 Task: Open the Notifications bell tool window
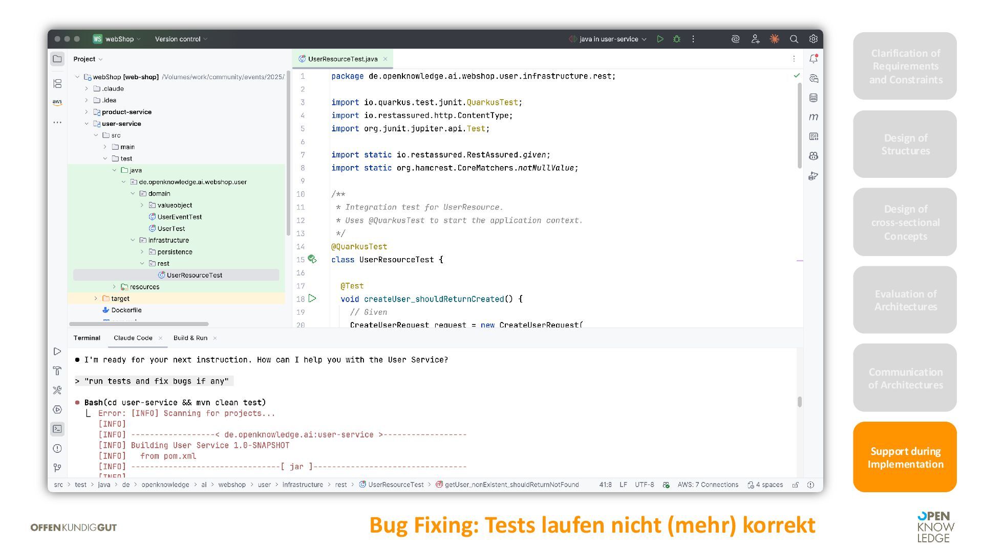[813, 59]
